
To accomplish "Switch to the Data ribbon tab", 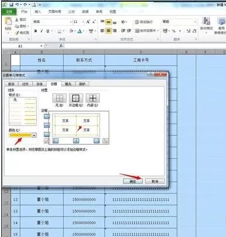I will (x=85, y=12).
